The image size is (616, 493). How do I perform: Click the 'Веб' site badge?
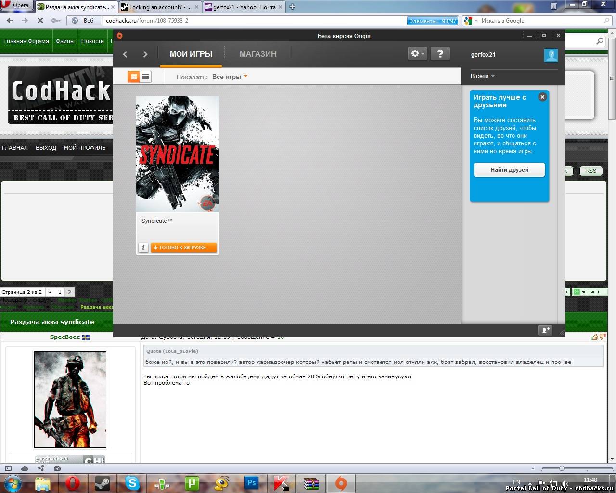click(84, 21)
